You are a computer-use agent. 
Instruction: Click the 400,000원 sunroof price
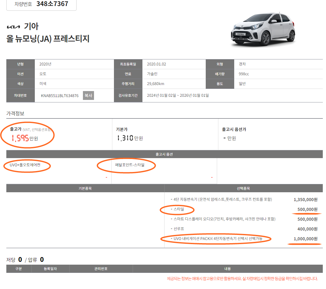[308, 229]
